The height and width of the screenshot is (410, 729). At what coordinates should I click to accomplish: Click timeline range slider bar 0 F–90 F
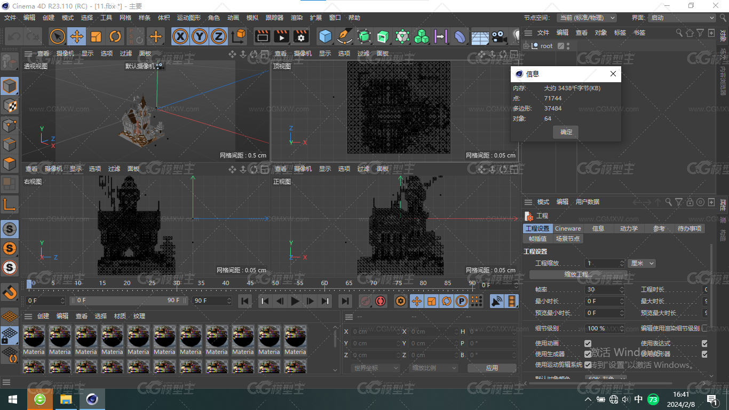[129, 301]
